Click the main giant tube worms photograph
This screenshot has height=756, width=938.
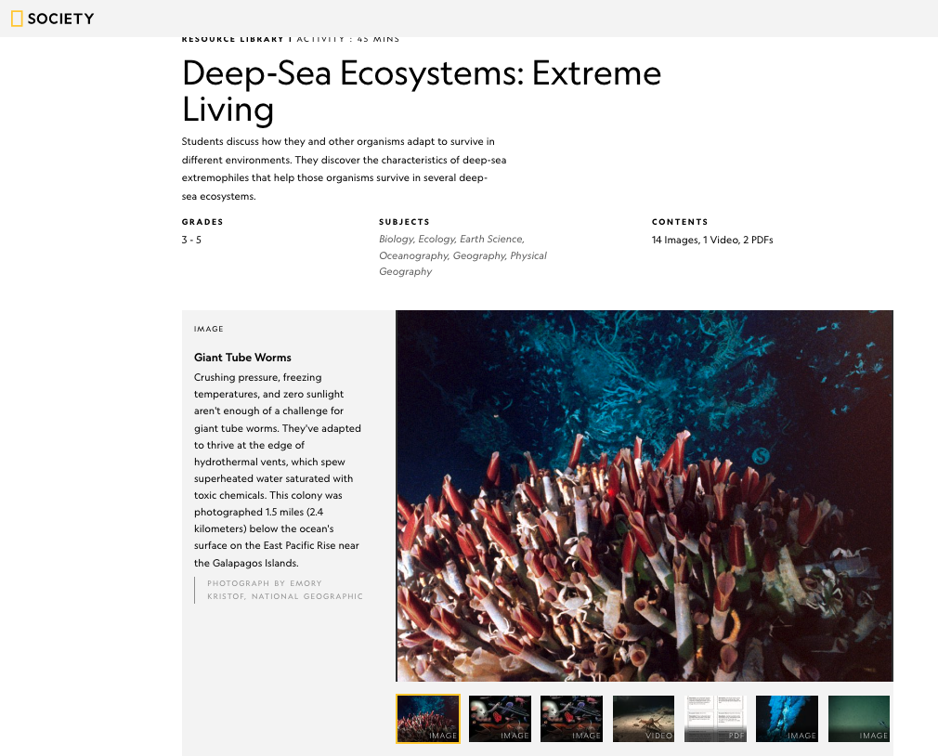click(x=645, y=495)
